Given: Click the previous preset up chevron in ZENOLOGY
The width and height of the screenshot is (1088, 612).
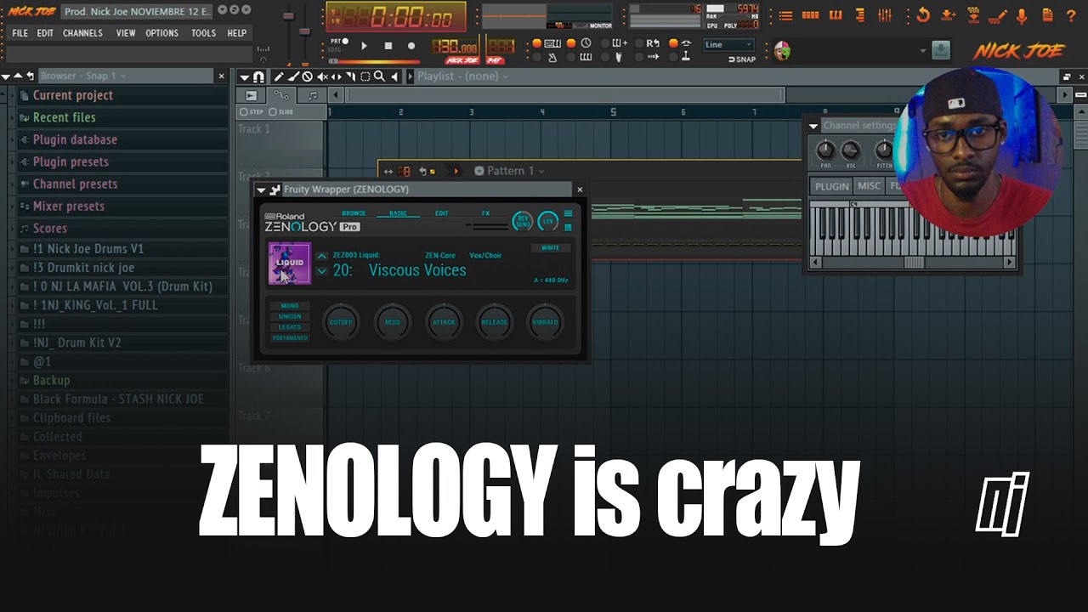Looking at the screenshot, I should pyautogui.click(x=321, y=256).
